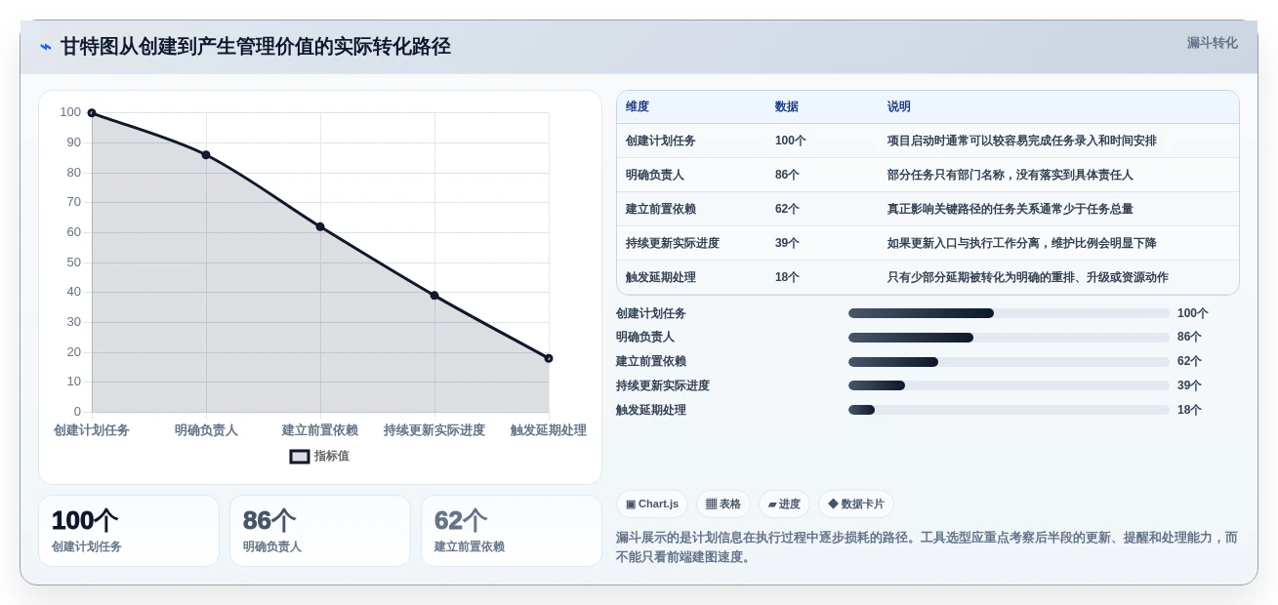Viewport: 1278px width, 605px height.
Task: Open the 100个 创建计划任务 stat card
Action: [x=129, y=531]
